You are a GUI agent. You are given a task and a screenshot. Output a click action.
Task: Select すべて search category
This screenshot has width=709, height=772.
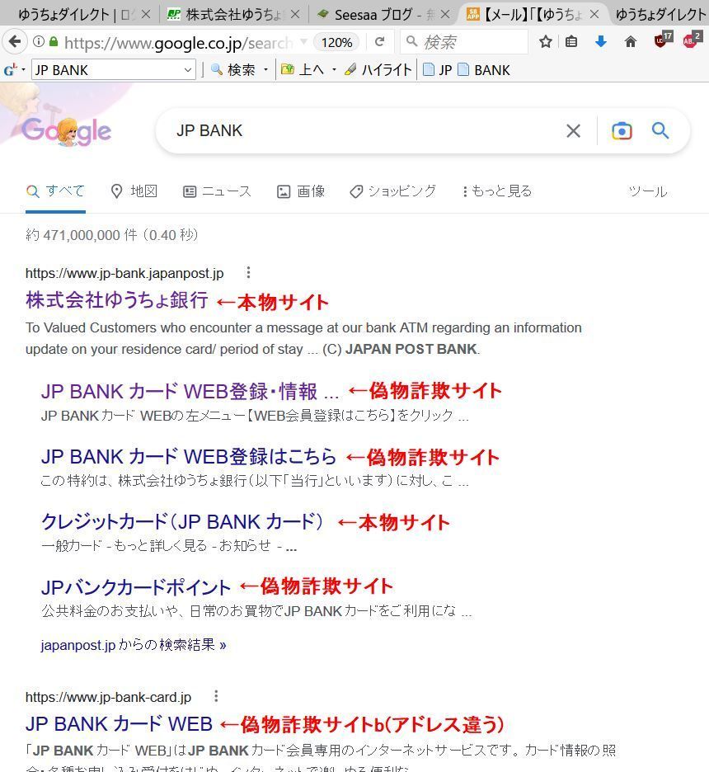(55, 191)
